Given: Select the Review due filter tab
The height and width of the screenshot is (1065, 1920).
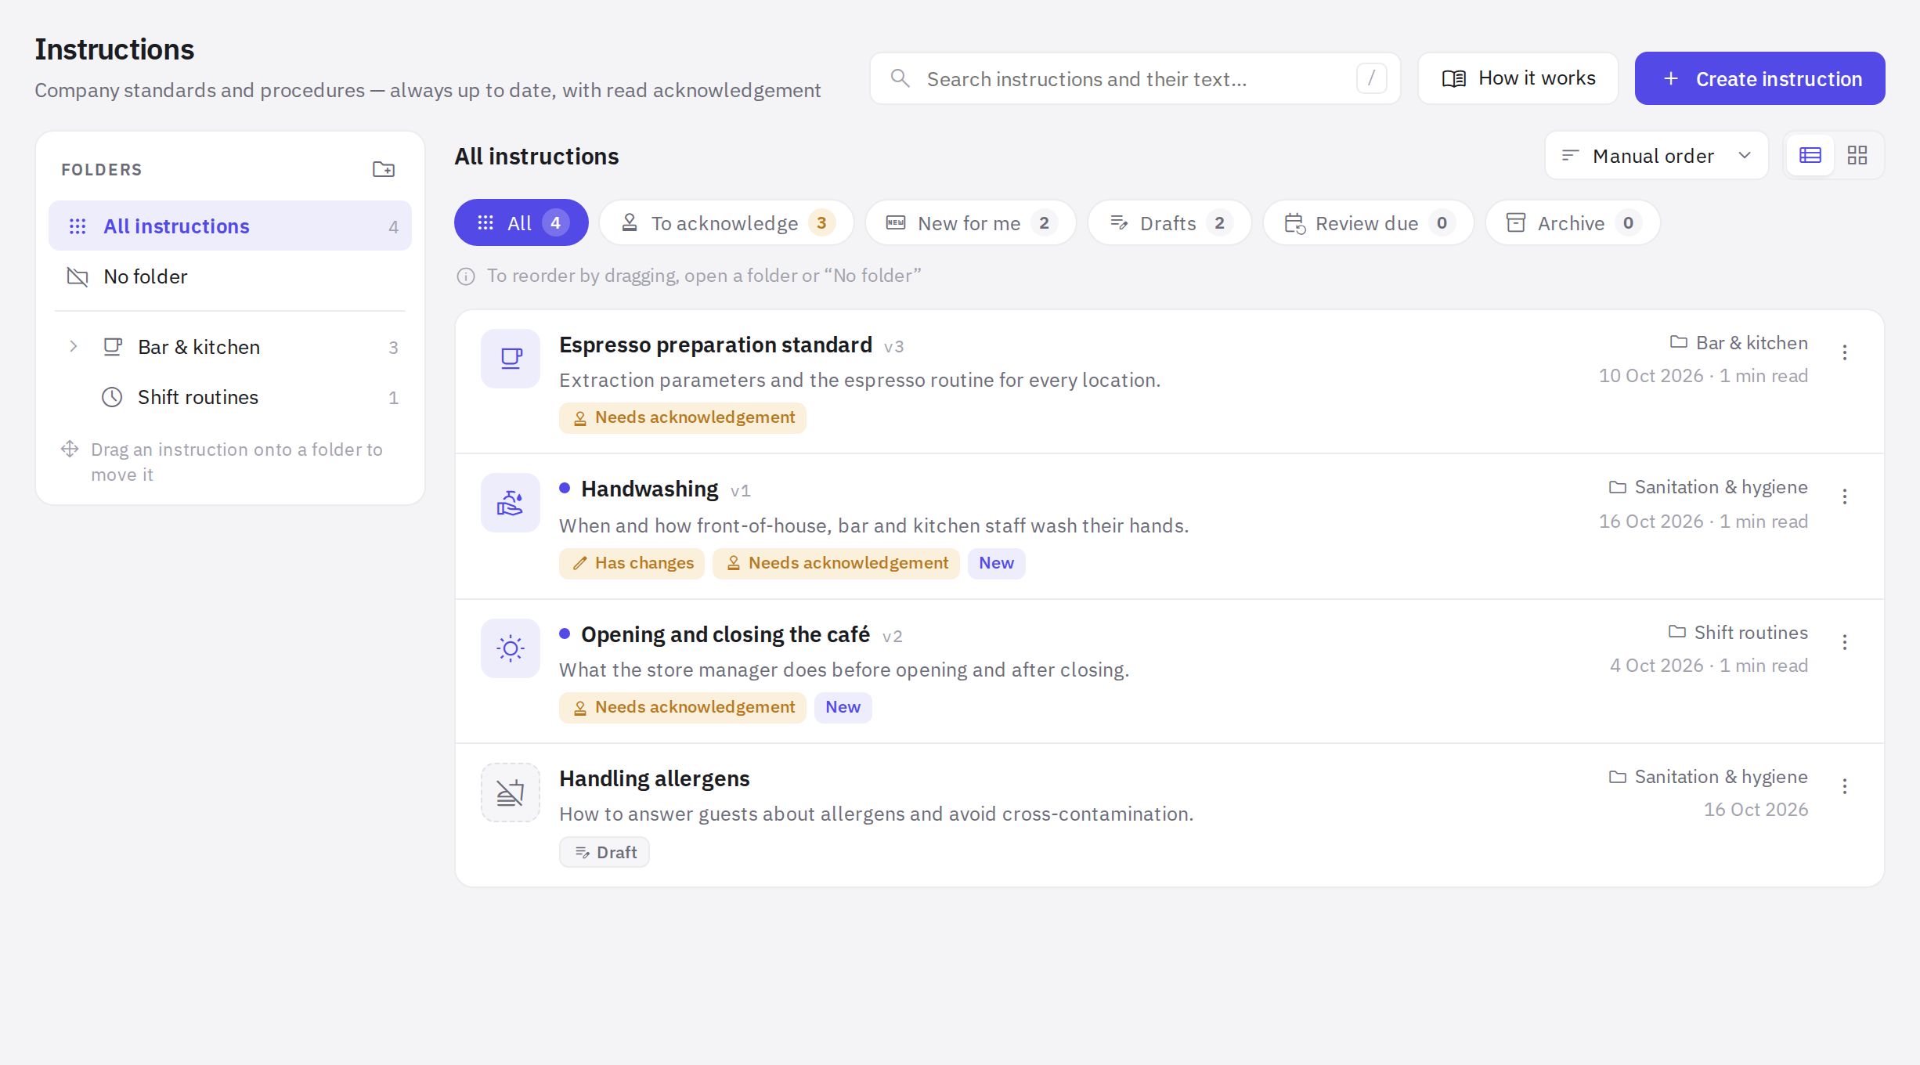Looking at the screenshot, I should point(1369,222).
